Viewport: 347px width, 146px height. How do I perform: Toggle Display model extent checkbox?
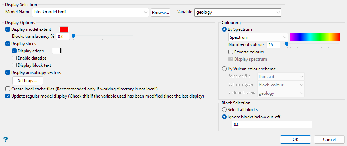pos(8,29)
